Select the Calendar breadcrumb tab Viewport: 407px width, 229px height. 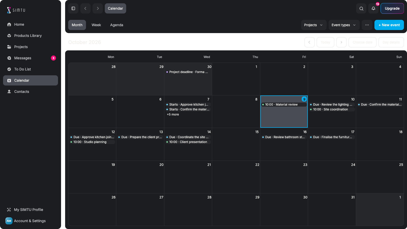tap(115, 8)
